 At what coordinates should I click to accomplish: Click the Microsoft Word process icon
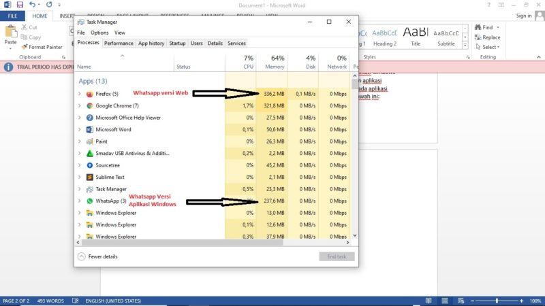(90, 129)
